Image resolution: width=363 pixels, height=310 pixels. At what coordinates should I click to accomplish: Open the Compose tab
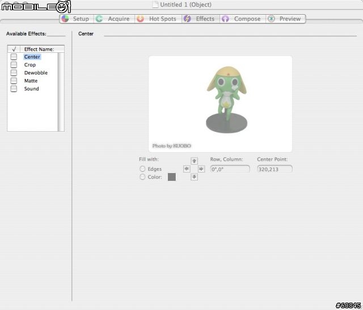tap(242, 19)
